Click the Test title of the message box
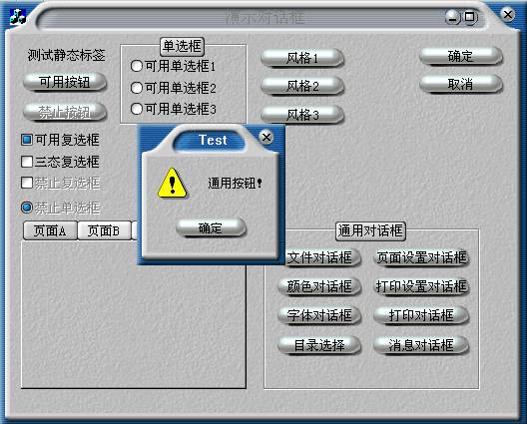 (213, 140)
